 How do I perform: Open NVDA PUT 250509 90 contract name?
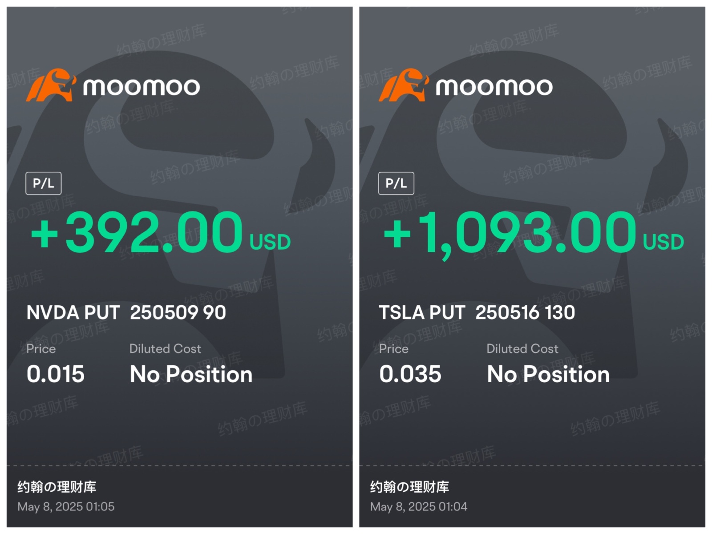coord(126,312)
